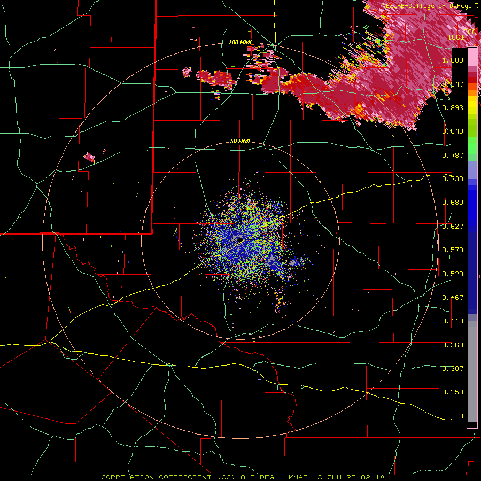Click the 18 JUN 25 02:18 timestamp

pyautogui.click(x=348, y=477)
